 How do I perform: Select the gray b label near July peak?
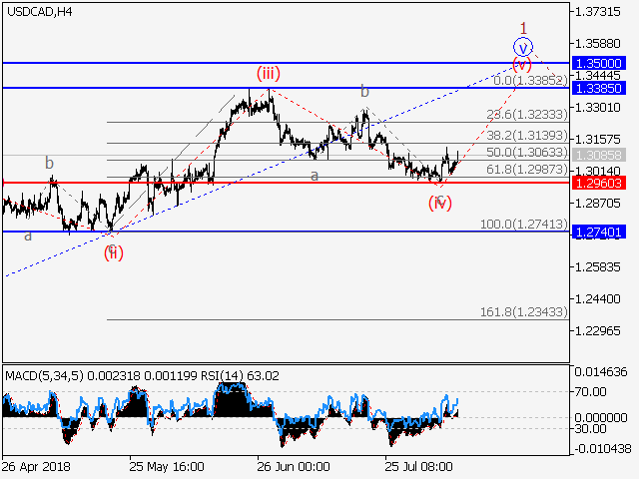pos(364,92)
